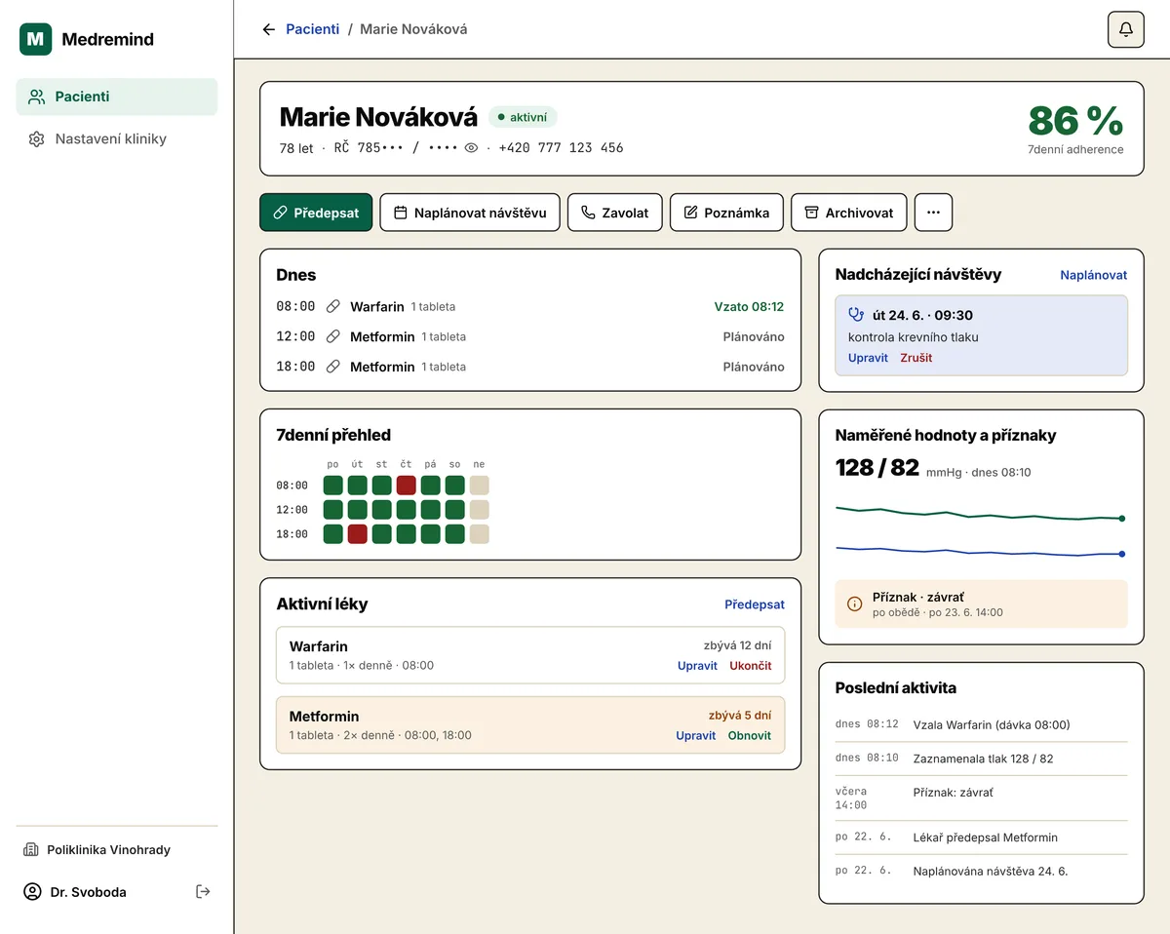Click the Pacienti breadcrumb link
The width and height of the screenshot is (1170, 934).
tap(313, 29)
